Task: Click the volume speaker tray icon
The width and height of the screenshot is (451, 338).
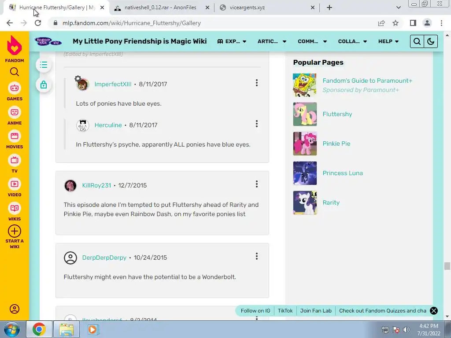Action: tap(407, 330)
